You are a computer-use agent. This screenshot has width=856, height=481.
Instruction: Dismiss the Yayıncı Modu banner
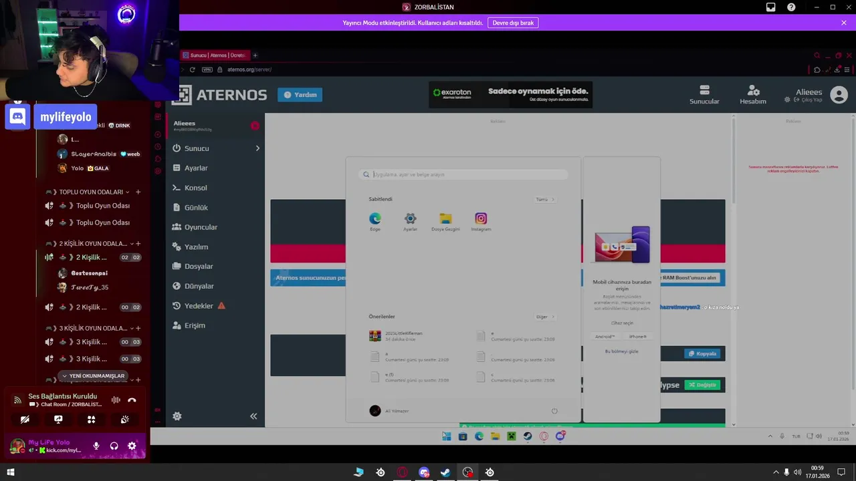844,23
